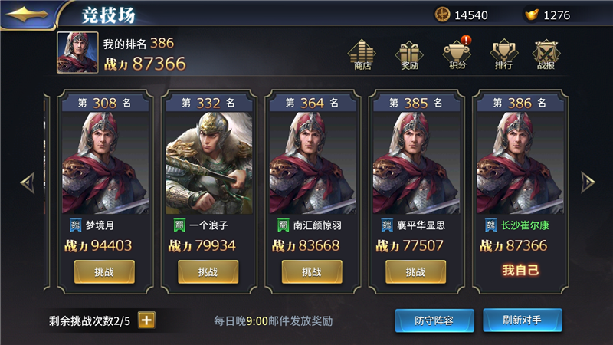613x345 pixels.
Task: Click 刷新对手 to refresh opponents
Action: 523,320
